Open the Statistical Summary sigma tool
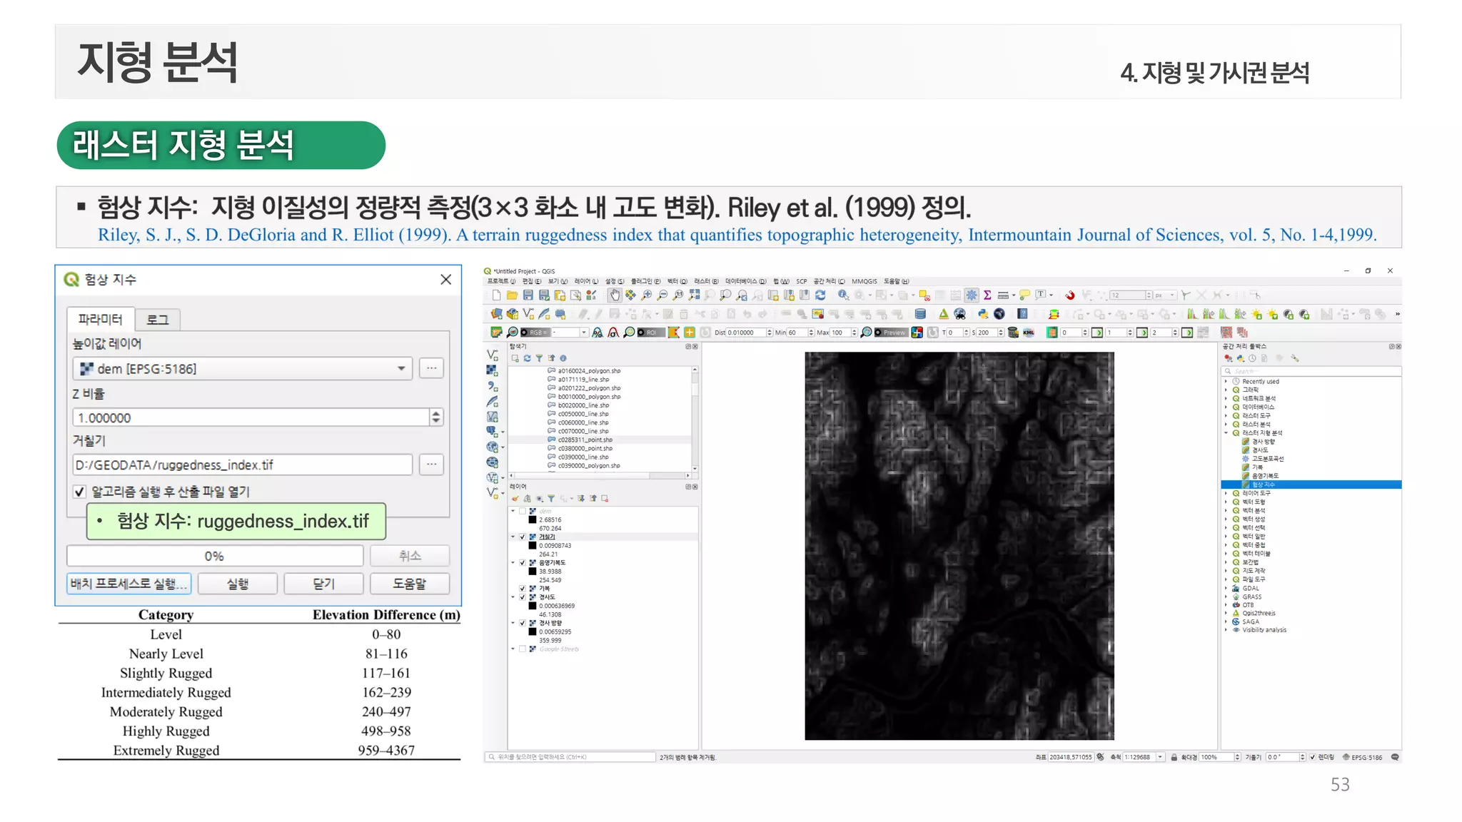Image resolution: width=1462 pixels, height=822 pixels. point(987,295)
